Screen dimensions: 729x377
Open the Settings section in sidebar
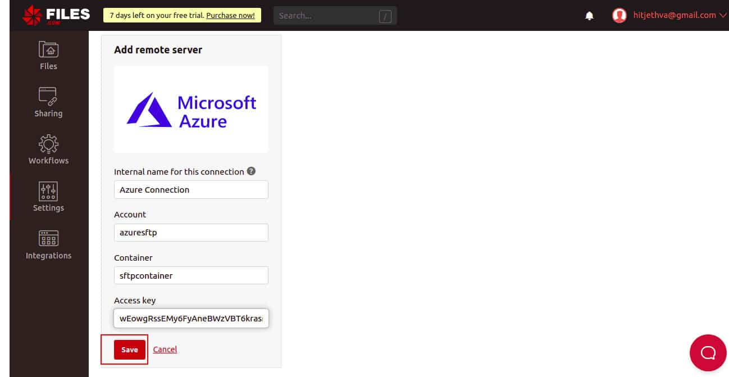coord(48,197)
